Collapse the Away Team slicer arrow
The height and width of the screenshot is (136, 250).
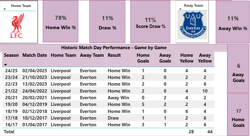pyautogui.click(x=181, y=9)
